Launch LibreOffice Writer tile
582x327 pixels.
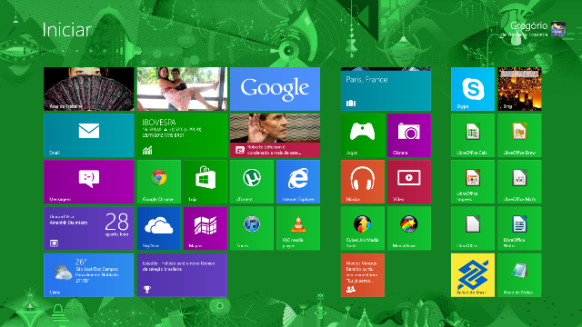(519, 228)
